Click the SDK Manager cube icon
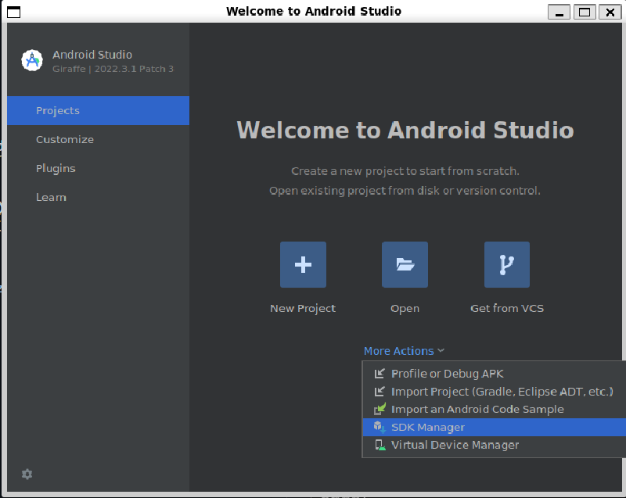 pos(379,427)
